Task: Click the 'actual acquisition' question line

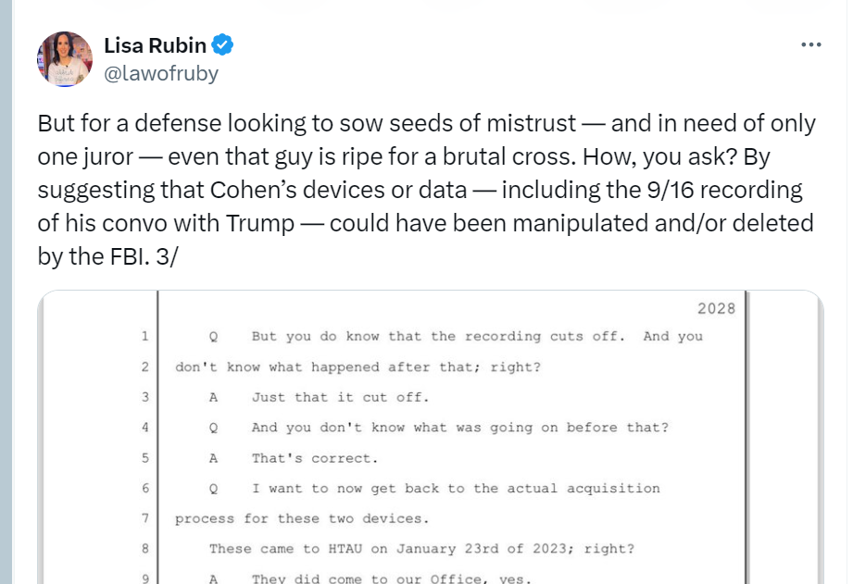Action: point(434,489)
